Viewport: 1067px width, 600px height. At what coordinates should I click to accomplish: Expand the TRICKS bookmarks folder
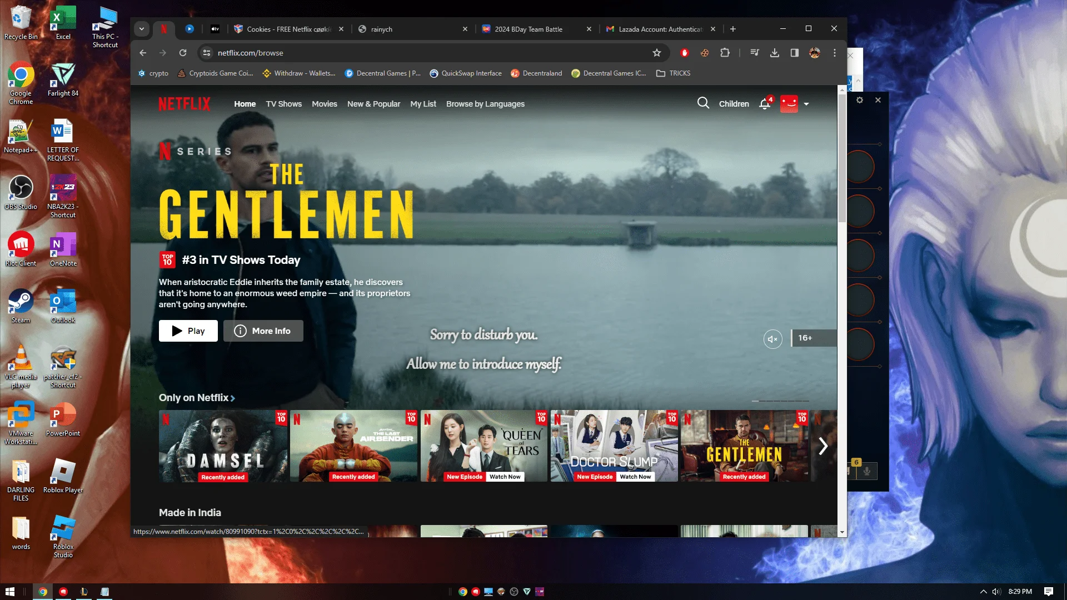tap(673, 73)
